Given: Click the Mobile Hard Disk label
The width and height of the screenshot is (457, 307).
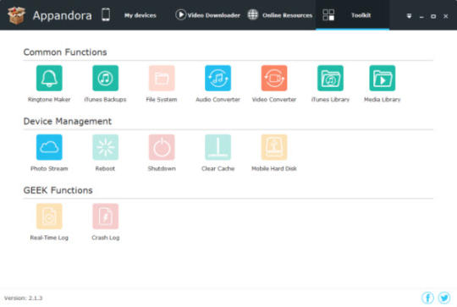Looking at the screenshot, I should click(274, 168).
